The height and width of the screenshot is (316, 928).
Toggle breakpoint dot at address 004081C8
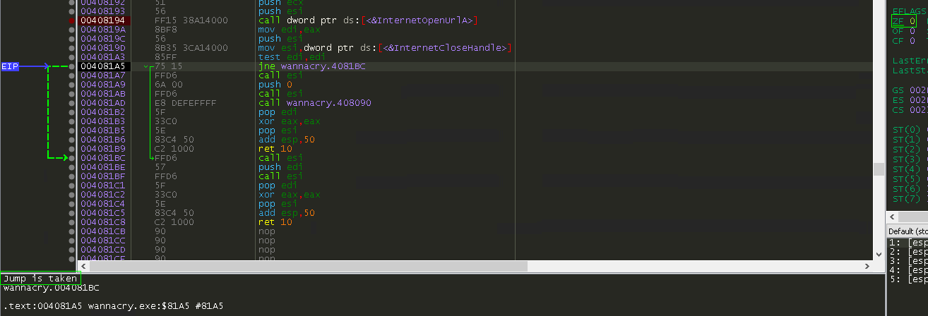pyautogui.click(x=72, y=222)
